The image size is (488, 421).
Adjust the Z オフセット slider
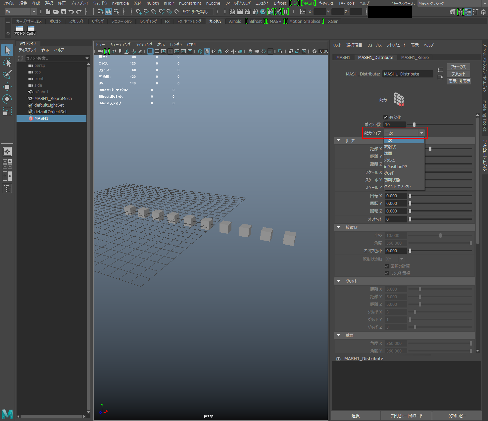[x=410, y=251]
